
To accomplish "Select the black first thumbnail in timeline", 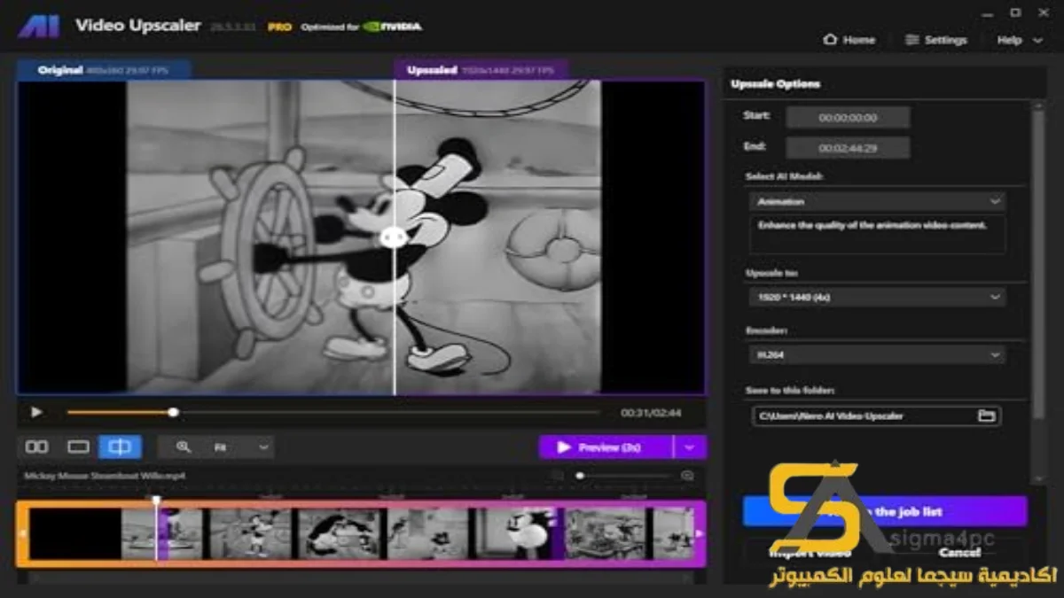I will [75, 533].
